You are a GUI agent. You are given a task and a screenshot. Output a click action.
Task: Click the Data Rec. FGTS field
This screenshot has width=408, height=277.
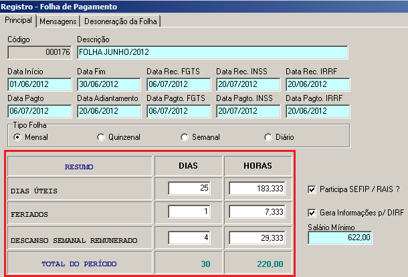click(x=179, y=84)
